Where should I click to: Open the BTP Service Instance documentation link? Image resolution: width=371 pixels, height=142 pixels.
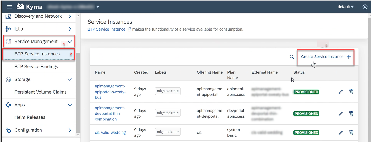[x=106, y=29]
